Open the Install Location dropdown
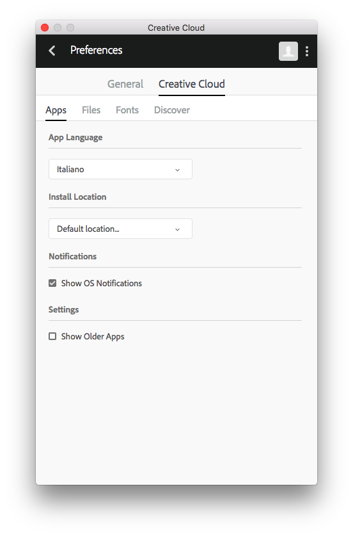353x536 pixels. (x=120, y=229)
